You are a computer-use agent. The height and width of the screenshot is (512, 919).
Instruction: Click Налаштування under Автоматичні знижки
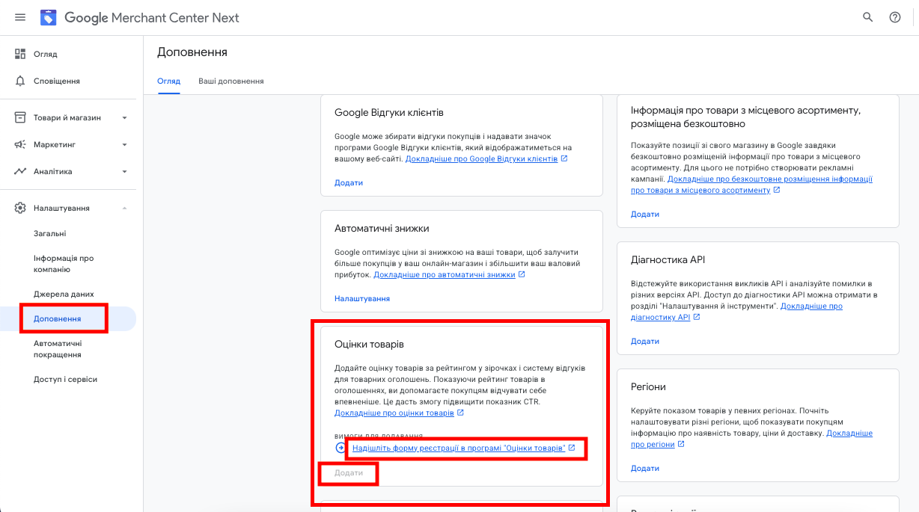pyautogui.click(x=362, y=298)
